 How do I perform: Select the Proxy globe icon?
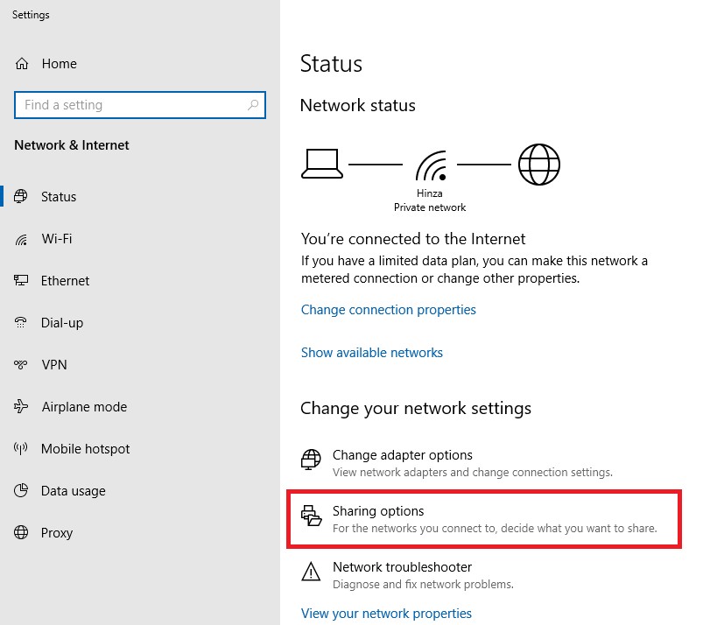pyautogui.click(x=20, y=532)
